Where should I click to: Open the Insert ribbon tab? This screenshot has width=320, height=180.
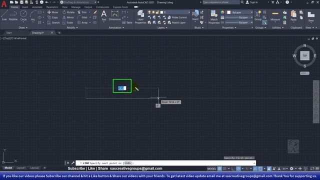pos(25,7)
